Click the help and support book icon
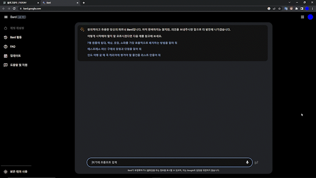The image size is (316, 178). [x=6, y=65]
